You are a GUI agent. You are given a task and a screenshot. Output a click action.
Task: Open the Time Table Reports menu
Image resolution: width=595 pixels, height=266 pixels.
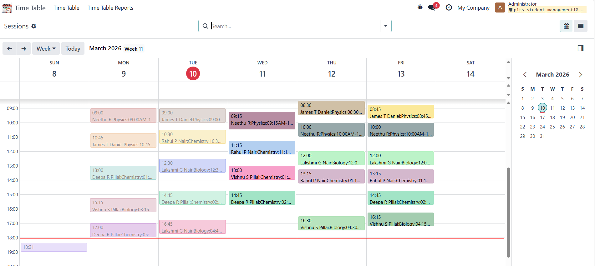[110, 8]
